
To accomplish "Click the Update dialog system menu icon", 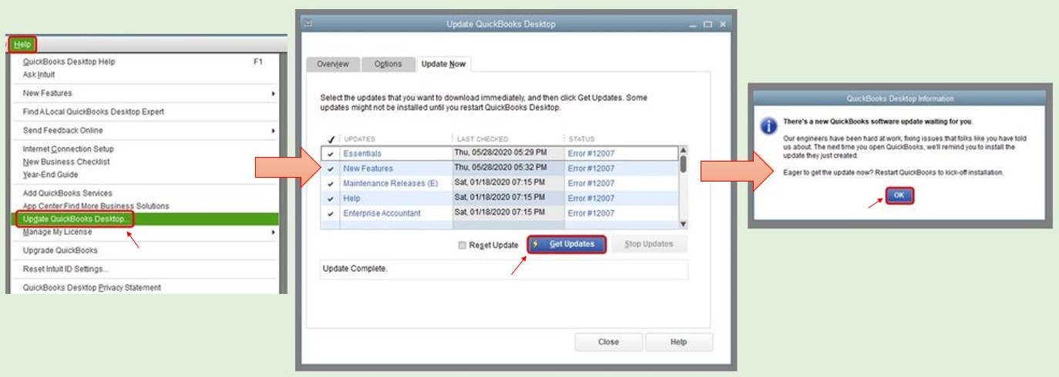I will point(308,24).
